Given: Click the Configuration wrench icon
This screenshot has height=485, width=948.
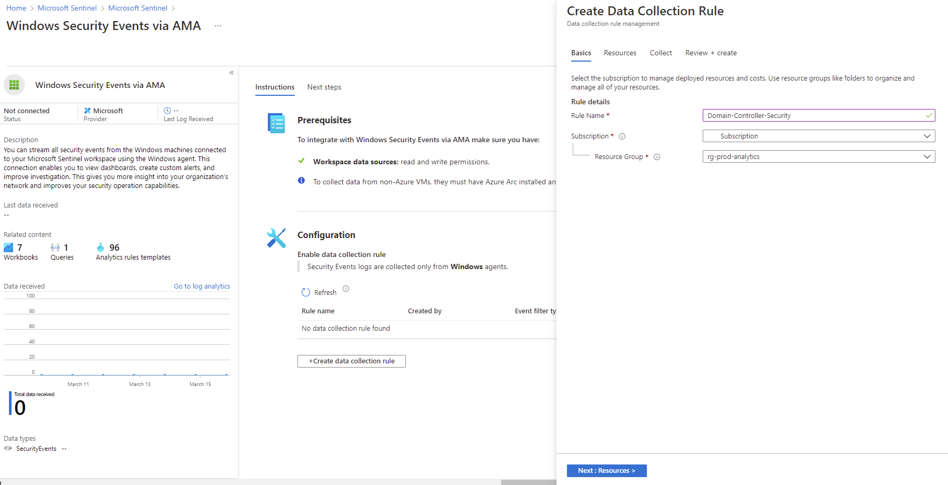Looking at the screenshot, I should [x=276, y=238].
